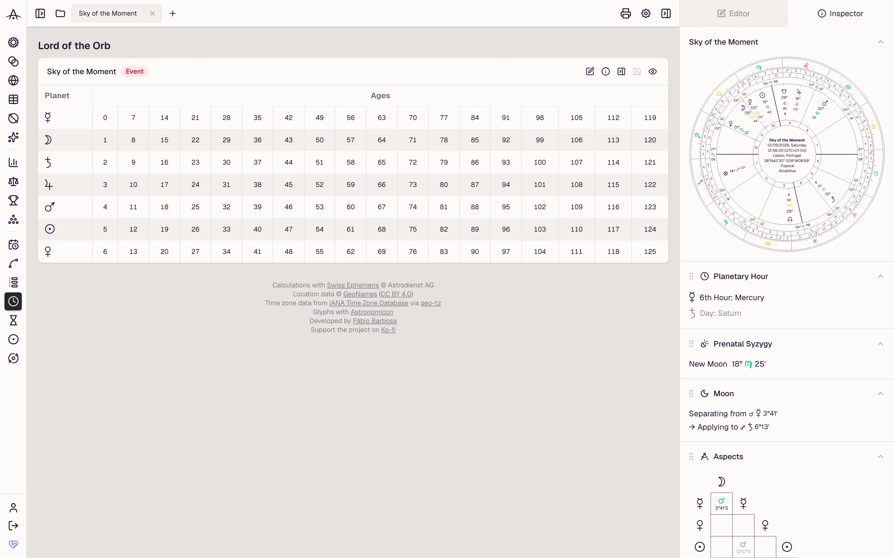Collapse the Prenatal Syzygy section
This screenshot has width=894, height=558.
pyautogui.click(x=880, y=344)
